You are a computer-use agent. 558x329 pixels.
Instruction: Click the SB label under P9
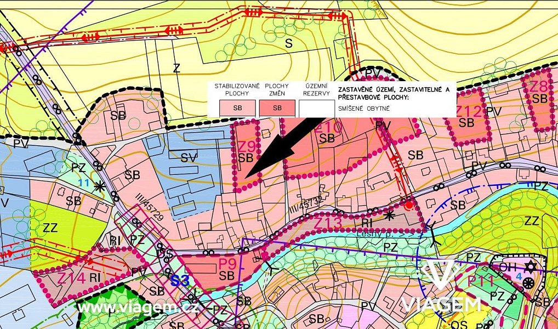(x=227, y=276)
